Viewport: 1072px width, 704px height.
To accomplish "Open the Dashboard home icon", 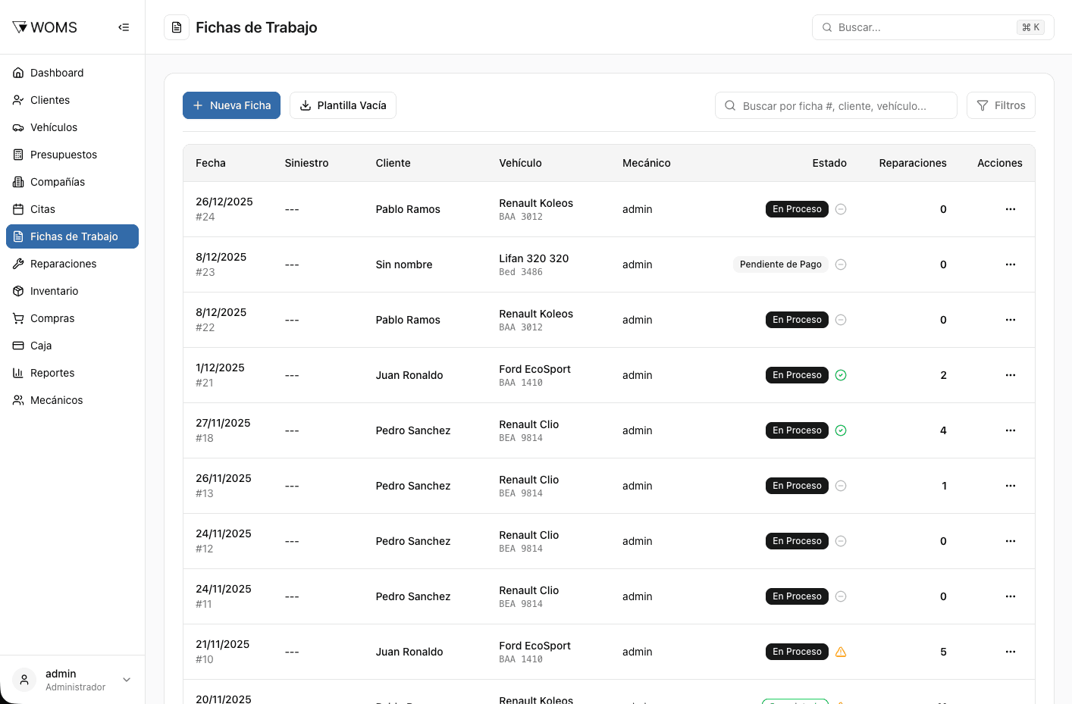I will (x=18, y=73).
